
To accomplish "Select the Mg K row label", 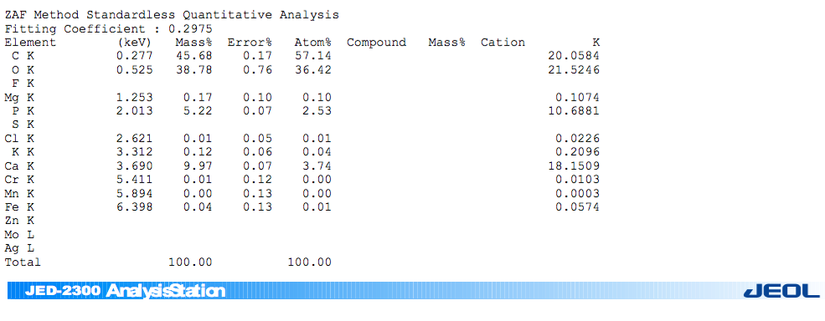I will click(19, 97).
